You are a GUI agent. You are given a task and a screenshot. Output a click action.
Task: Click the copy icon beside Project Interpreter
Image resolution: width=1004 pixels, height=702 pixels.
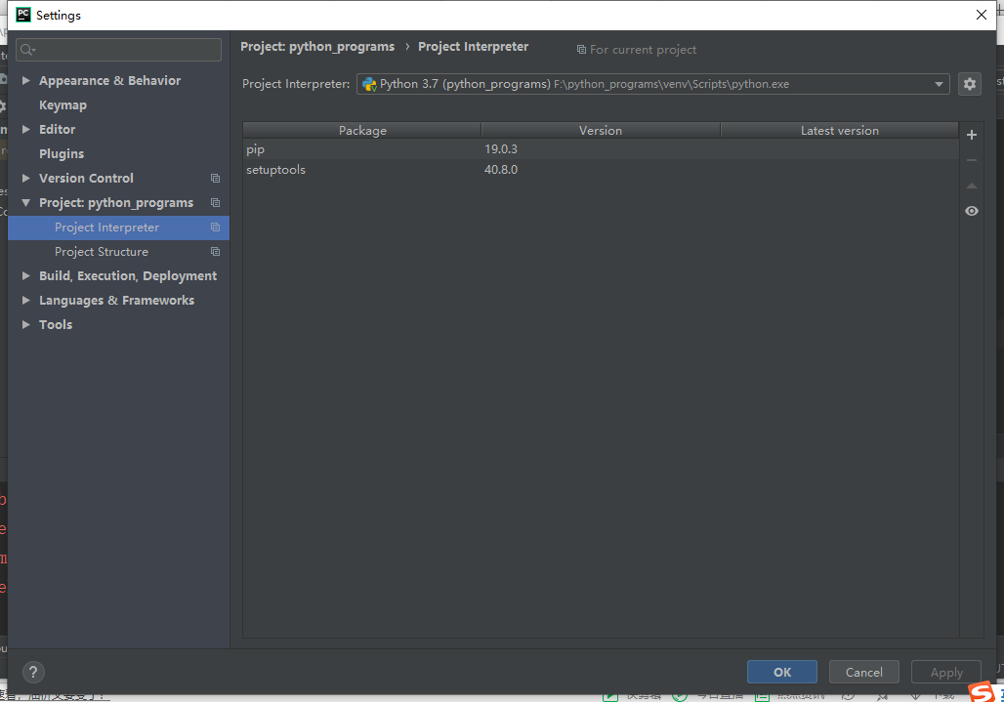(215, 227)
